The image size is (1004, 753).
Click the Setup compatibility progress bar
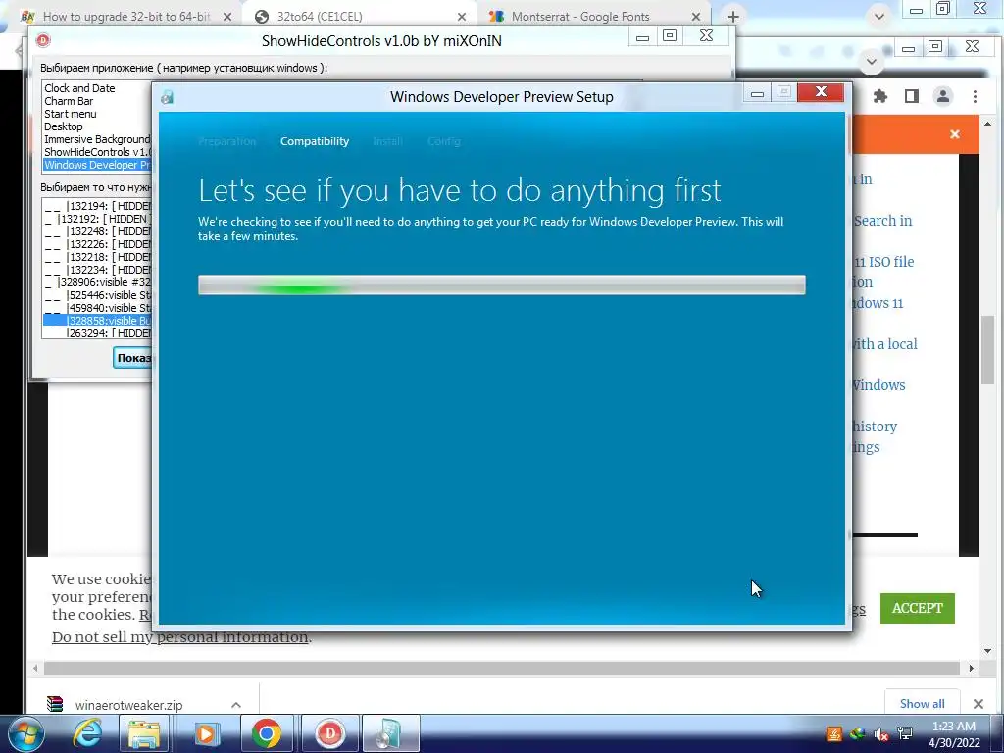501,285
